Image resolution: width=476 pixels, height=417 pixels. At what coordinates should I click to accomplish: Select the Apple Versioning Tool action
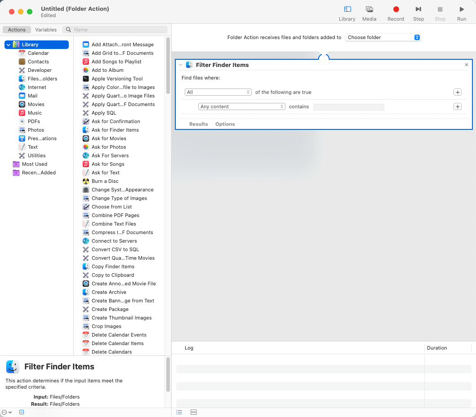tap(113, 79)
